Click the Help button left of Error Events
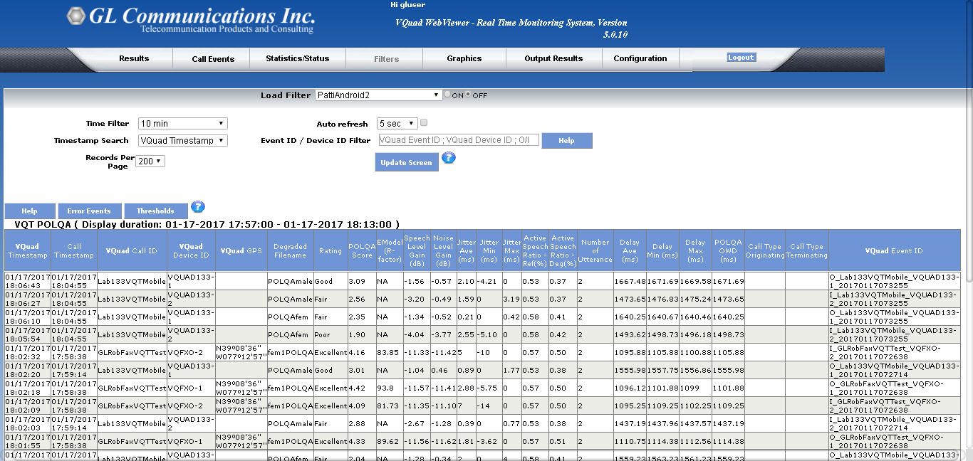 [x=29, y=211]
